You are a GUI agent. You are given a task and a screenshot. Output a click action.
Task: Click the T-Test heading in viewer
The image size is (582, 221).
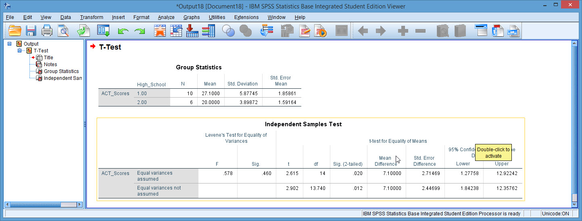(x=110, y=47)
